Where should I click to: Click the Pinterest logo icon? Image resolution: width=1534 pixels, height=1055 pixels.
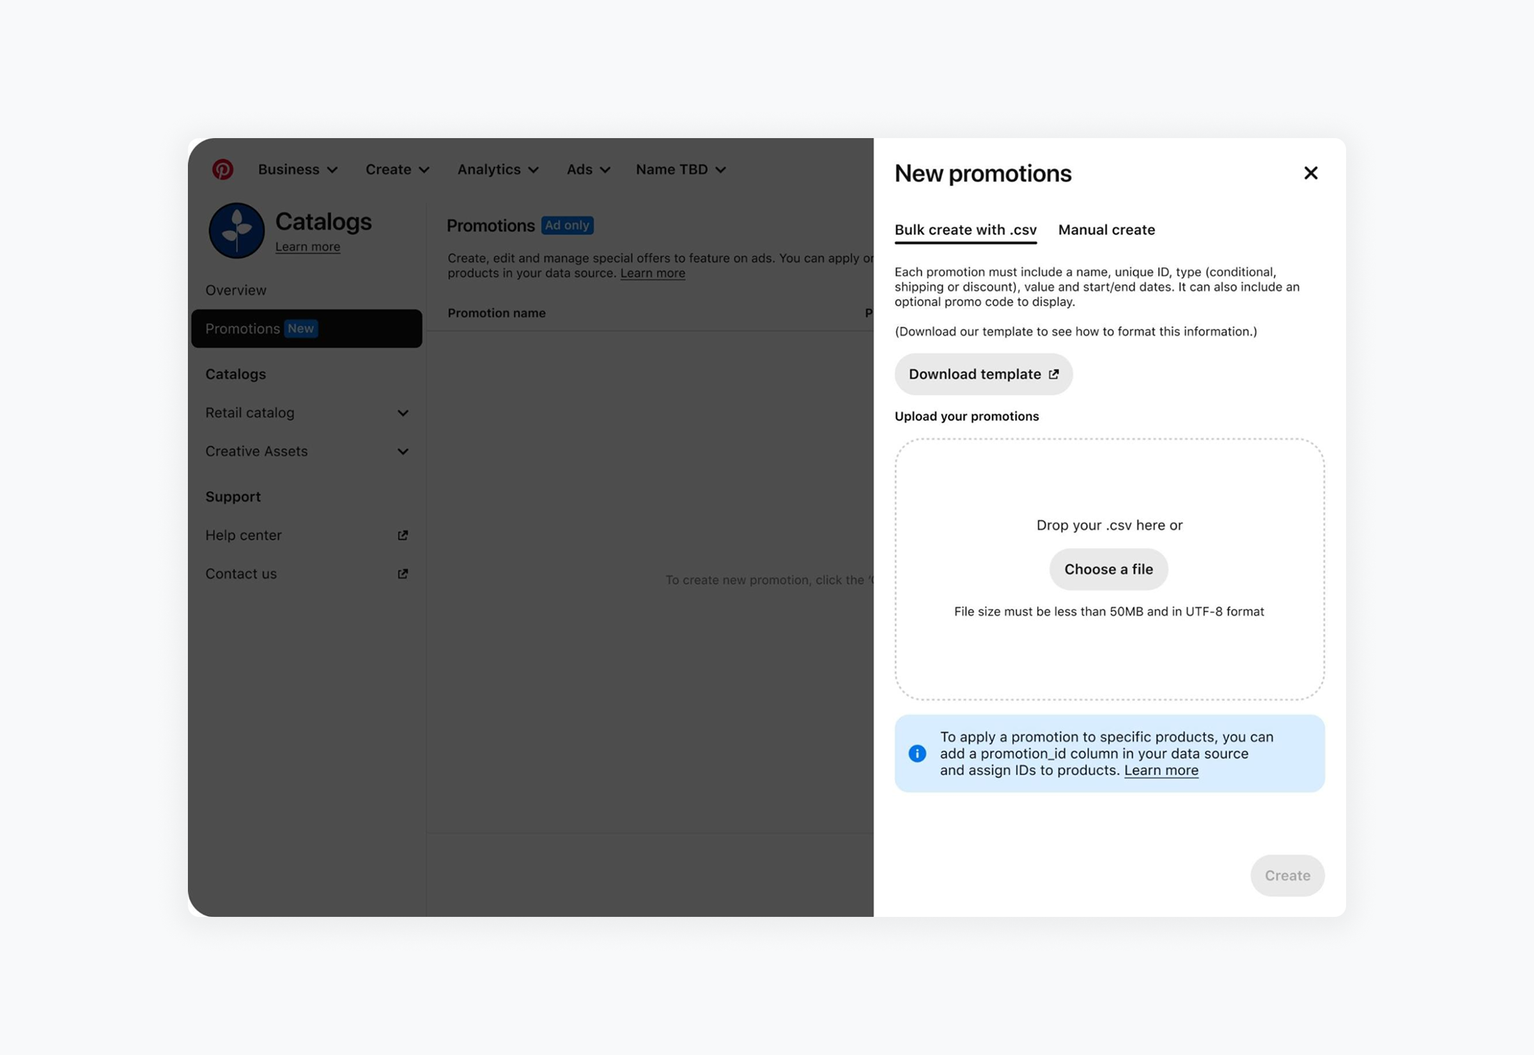pyautogui.click(x=222, y=169)
